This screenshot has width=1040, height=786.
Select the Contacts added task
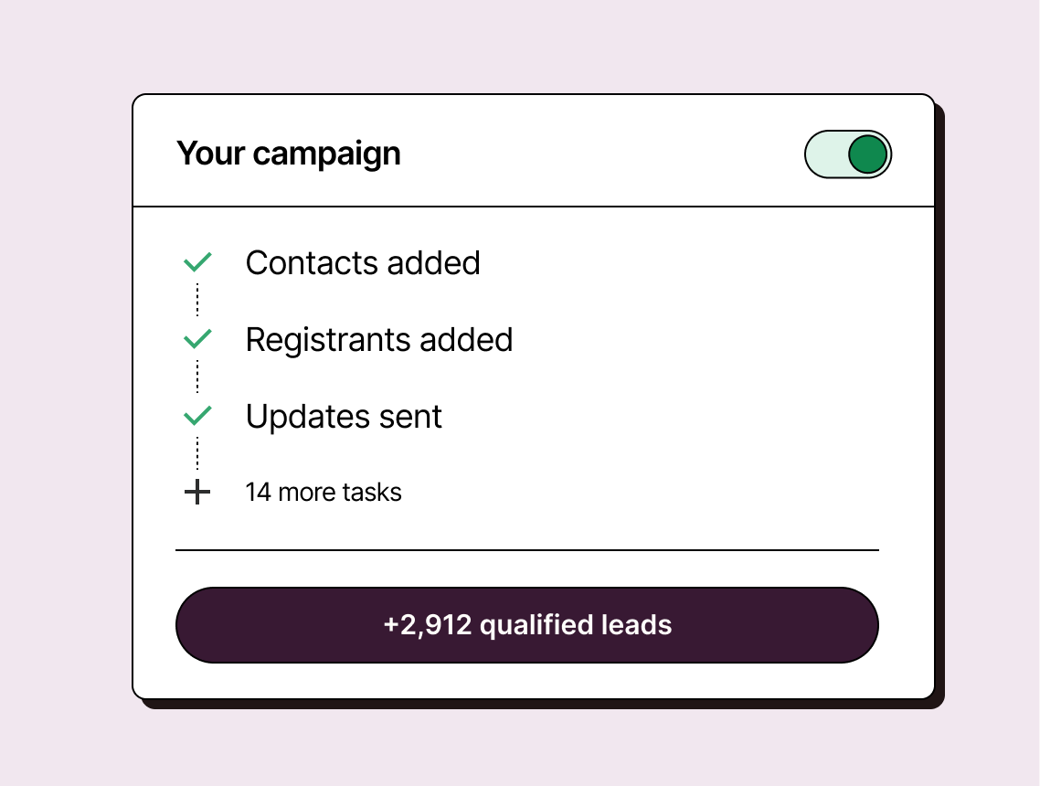(363, 263)
